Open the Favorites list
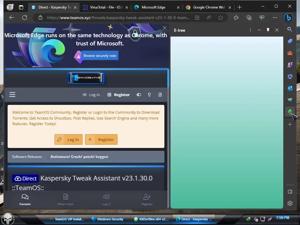The height and width of the screenshot is (225, 300). [236, 18]
